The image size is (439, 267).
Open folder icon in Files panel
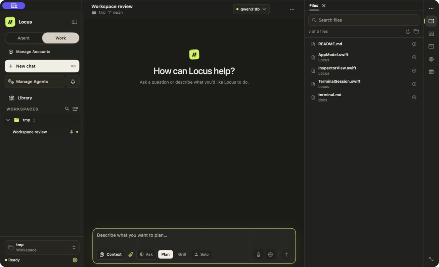pos(416,31)
